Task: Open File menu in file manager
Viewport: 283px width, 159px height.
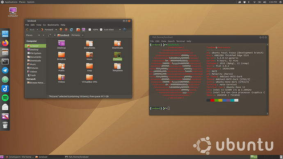Action: (27, 25)
